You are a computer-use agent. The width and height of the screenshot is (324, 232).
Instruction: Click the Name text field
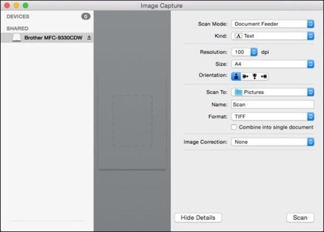click(273, 104)
